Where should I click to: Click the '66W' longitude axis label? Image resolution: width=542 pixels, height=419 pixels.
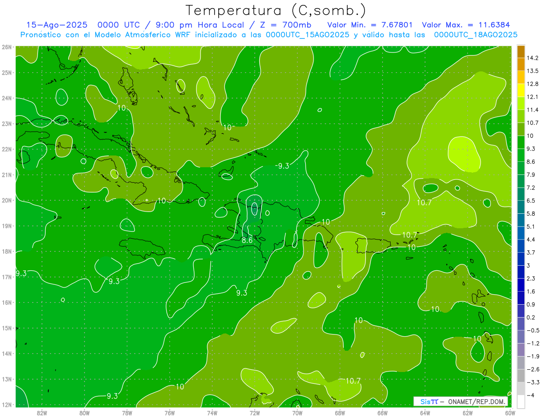coord(383,413)
